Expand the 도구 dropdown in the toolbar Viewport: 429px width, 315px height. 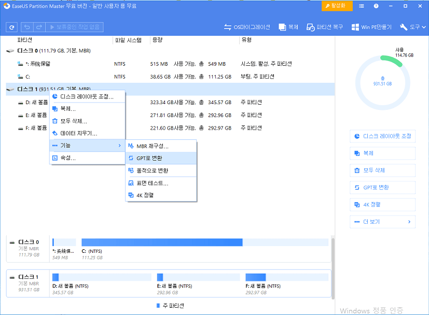click(x=411, y=27)
